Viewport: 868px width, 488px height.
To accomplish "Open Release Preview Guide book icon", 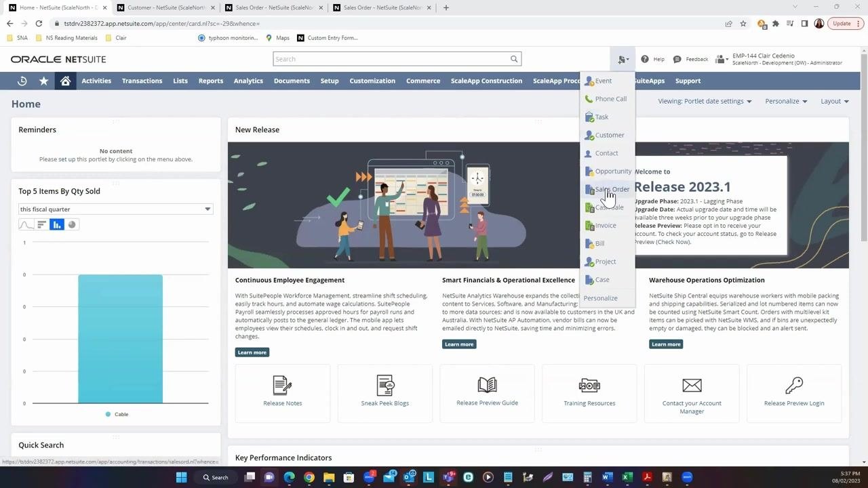I will (x=487, y=385).
